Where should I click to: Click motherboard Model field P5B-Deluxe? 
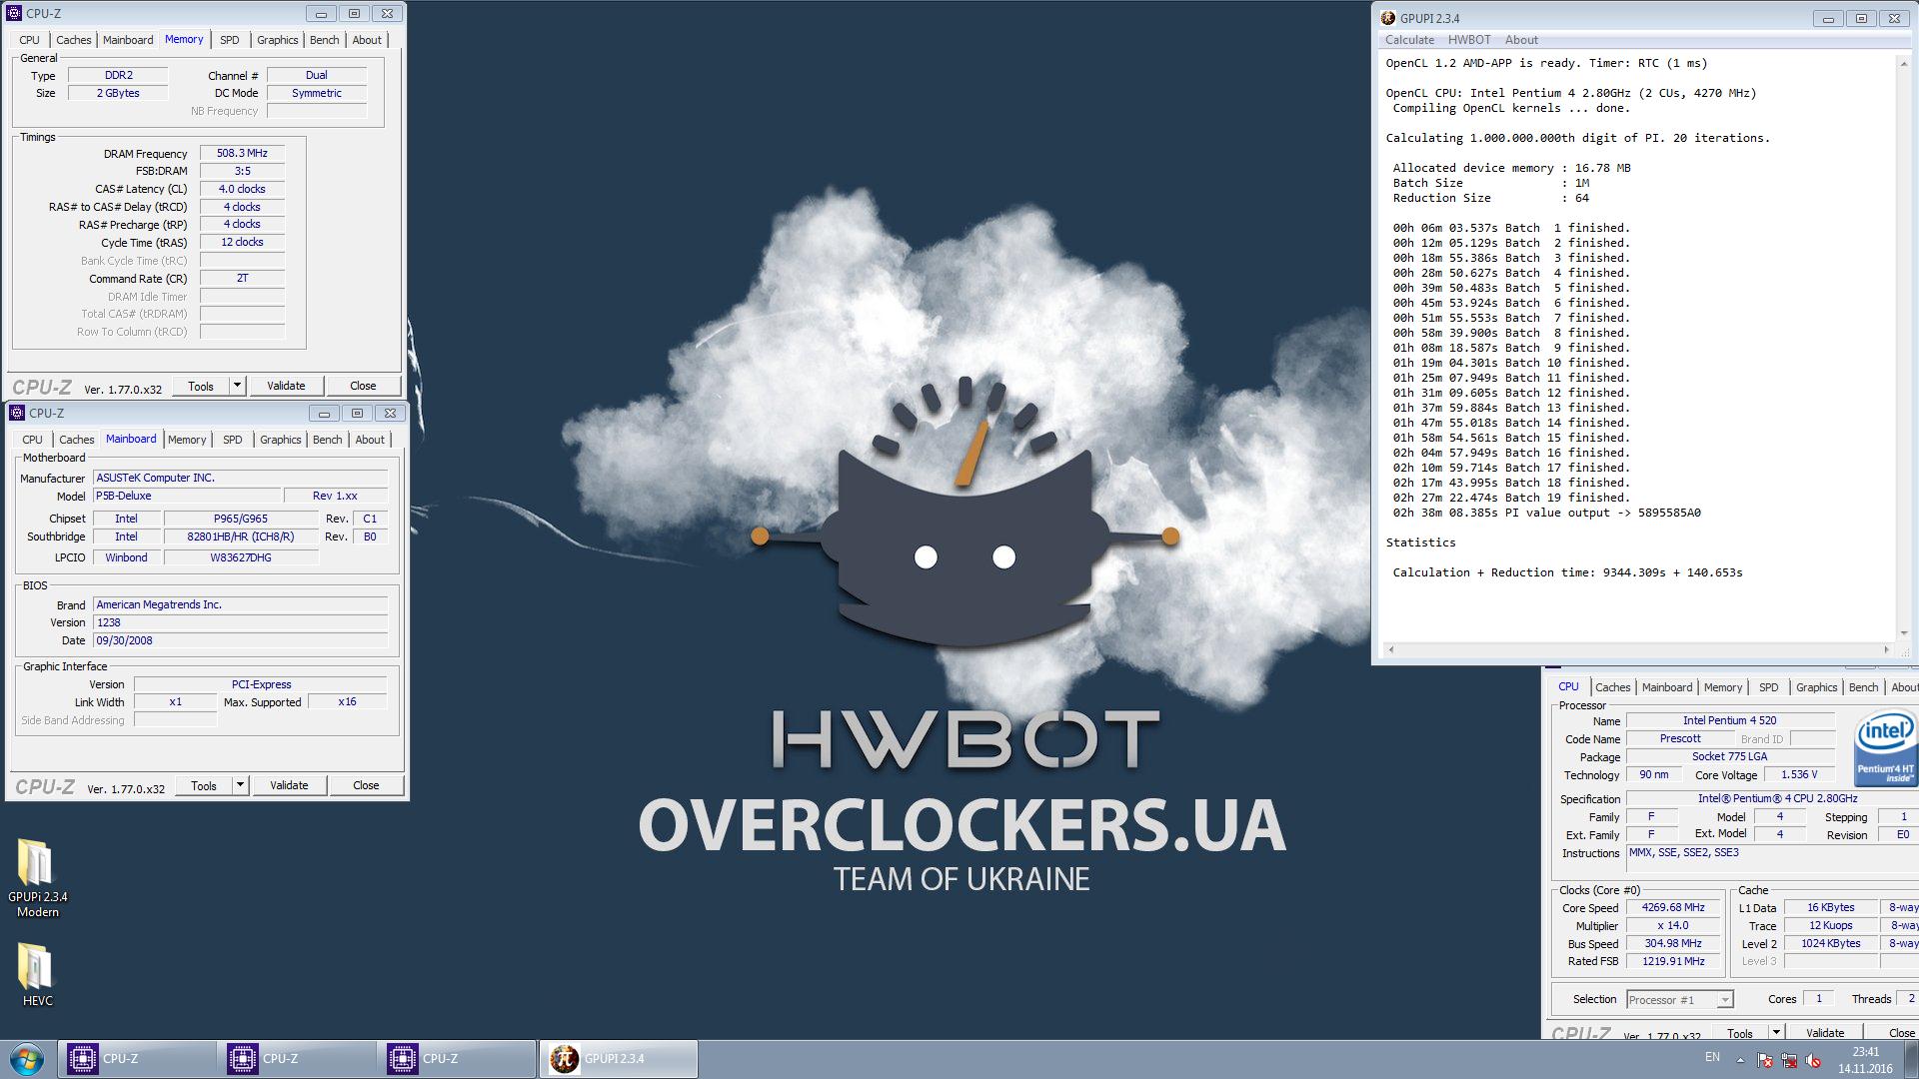pyautogui.click(x=187, y=496)
